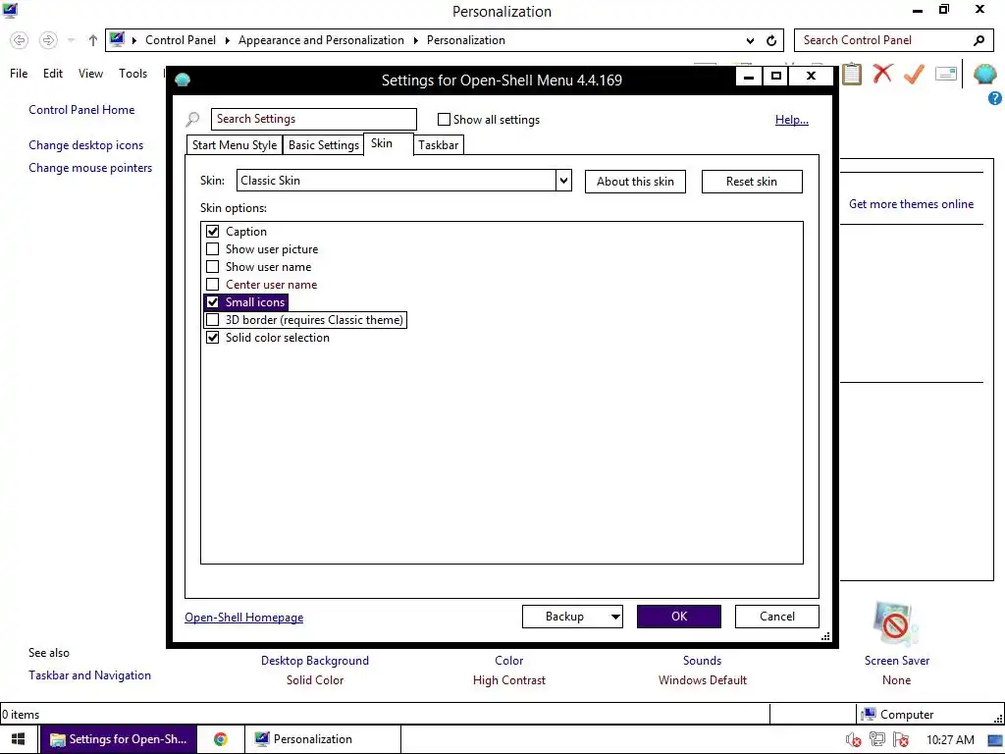Click the orange checkmark toolbar icon

(914, 74)
